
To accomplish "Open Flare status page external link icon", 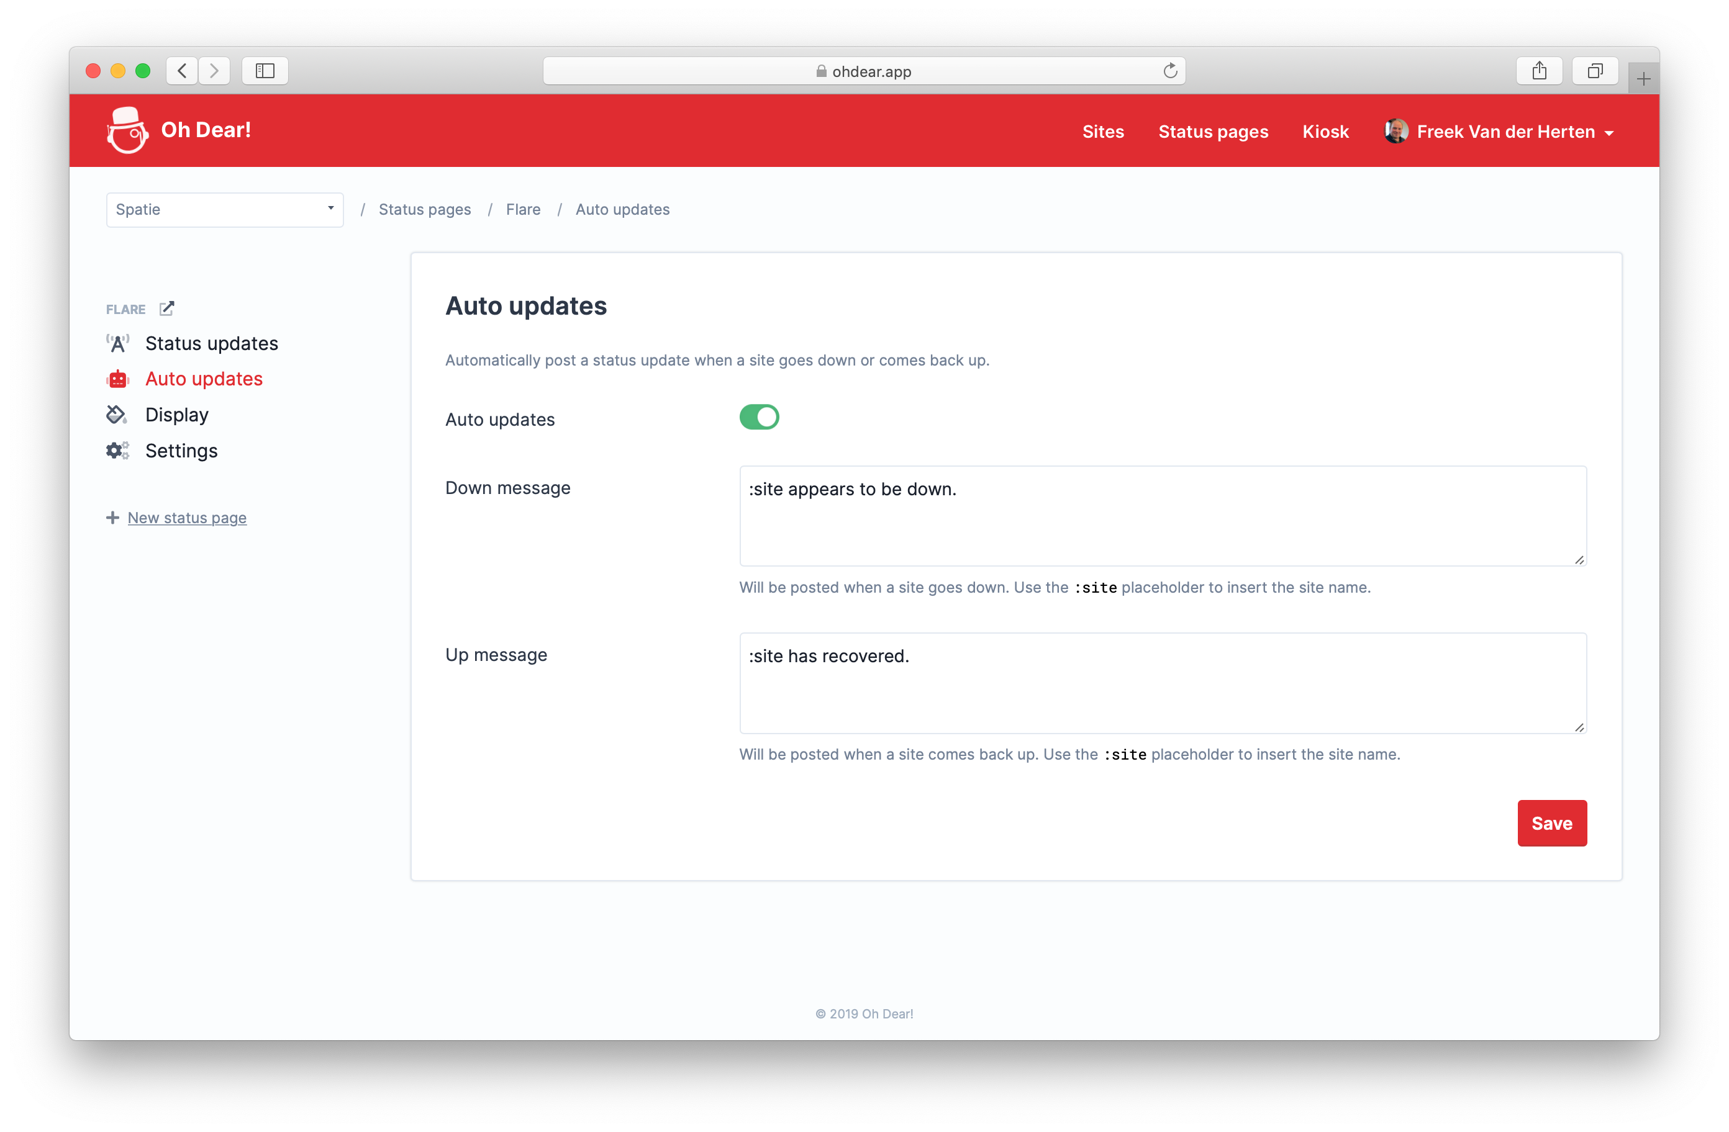I will coord(166,308).
